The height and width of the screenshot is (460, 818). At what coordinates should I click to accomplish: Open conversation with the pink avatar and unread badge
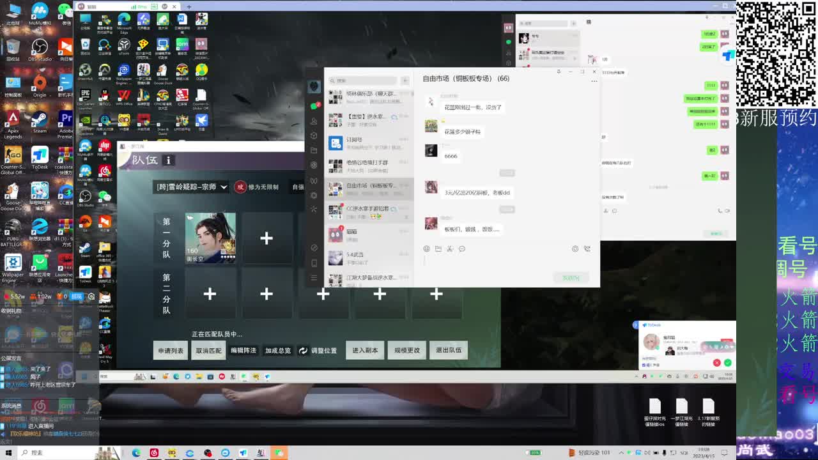[370, 234]
